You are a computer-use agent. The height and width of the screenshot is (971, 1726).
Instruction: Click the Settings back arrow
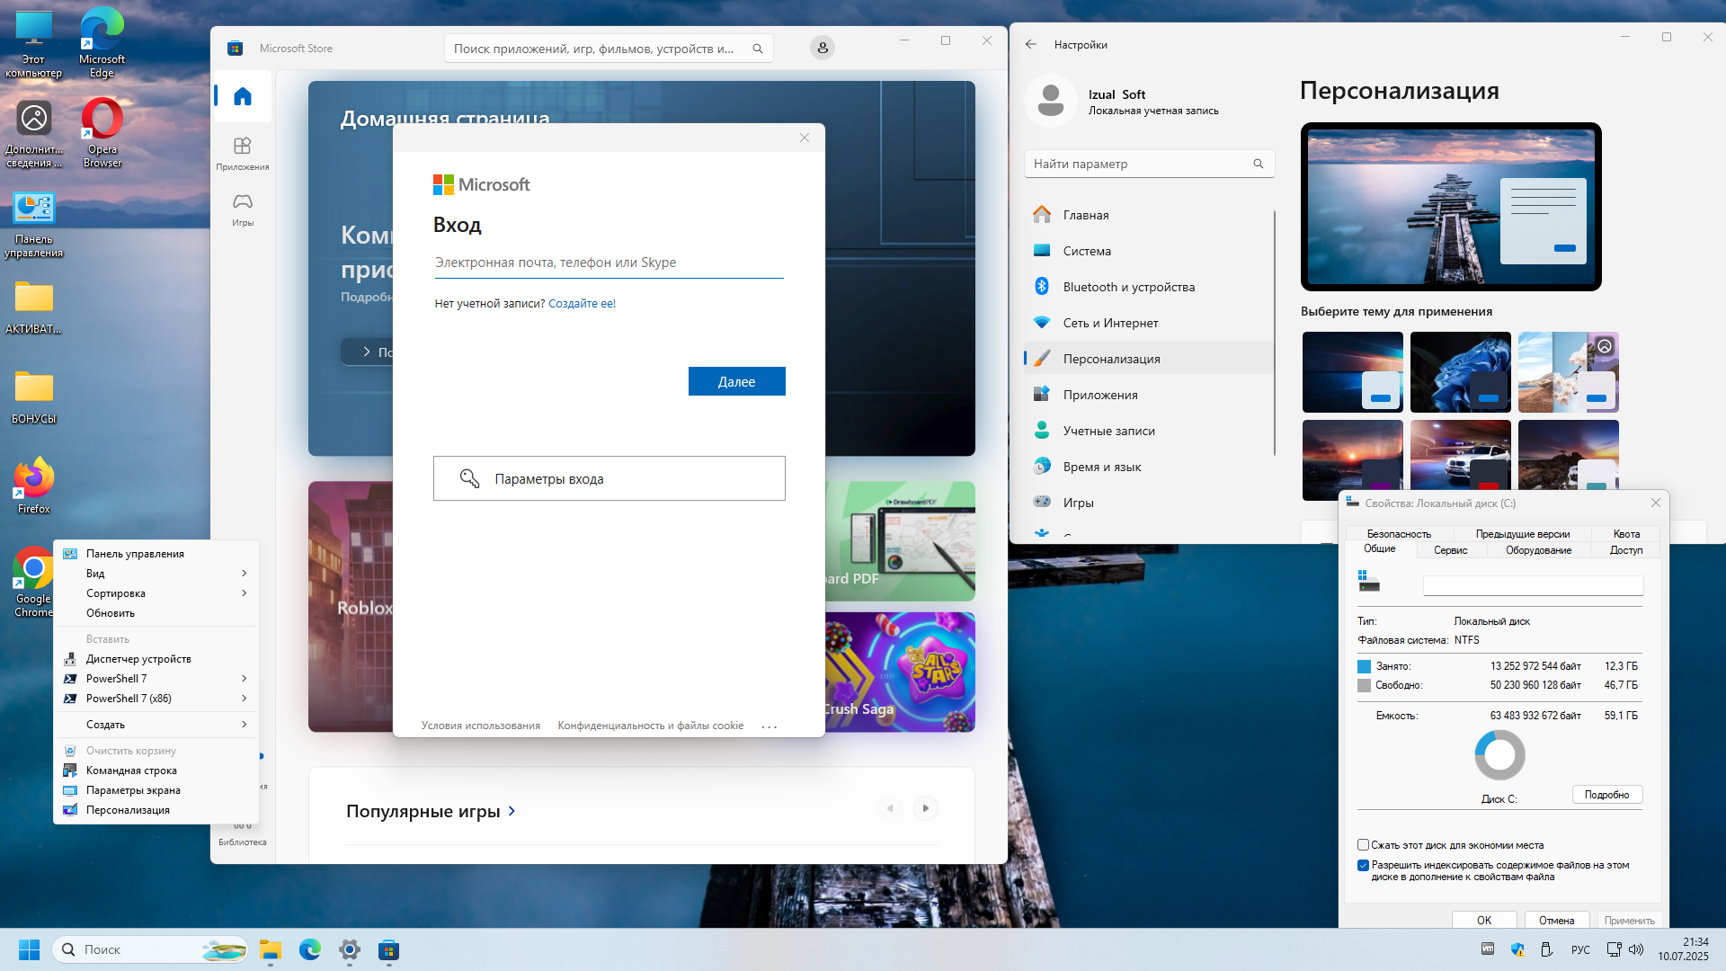[x=1031, y=44]
